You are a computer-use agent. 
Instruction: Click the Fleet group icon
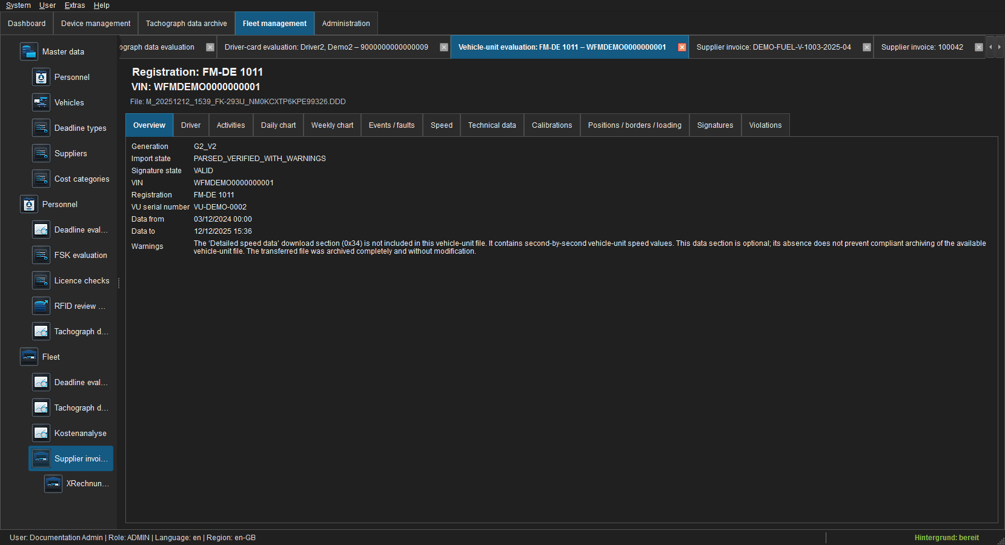click(x=29, y=357)
